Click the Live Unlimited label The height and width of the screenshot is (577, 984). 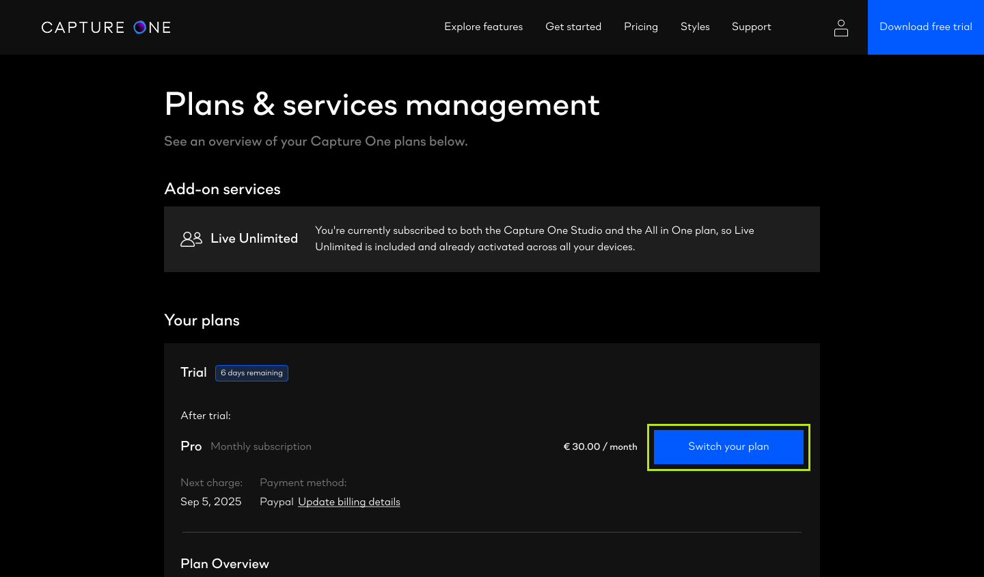[254, 239]
